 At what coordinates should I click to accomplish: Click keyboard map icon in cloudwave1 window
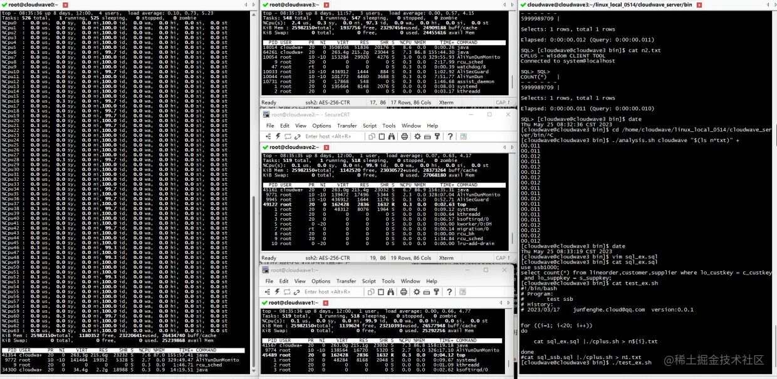point(427,292)
